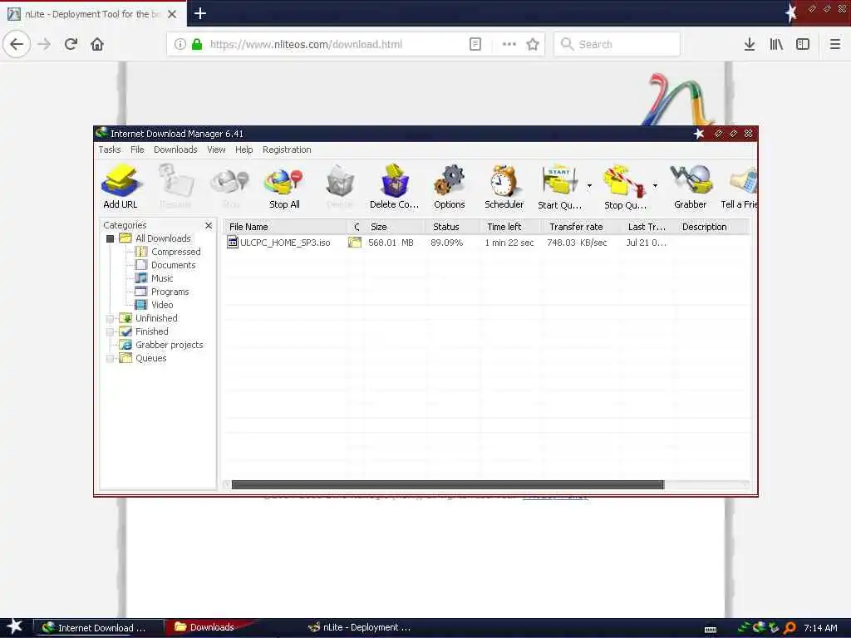This screenshot has height=638, width=851.
Task: Open the Help menu
Action: (x=243, y=150)
